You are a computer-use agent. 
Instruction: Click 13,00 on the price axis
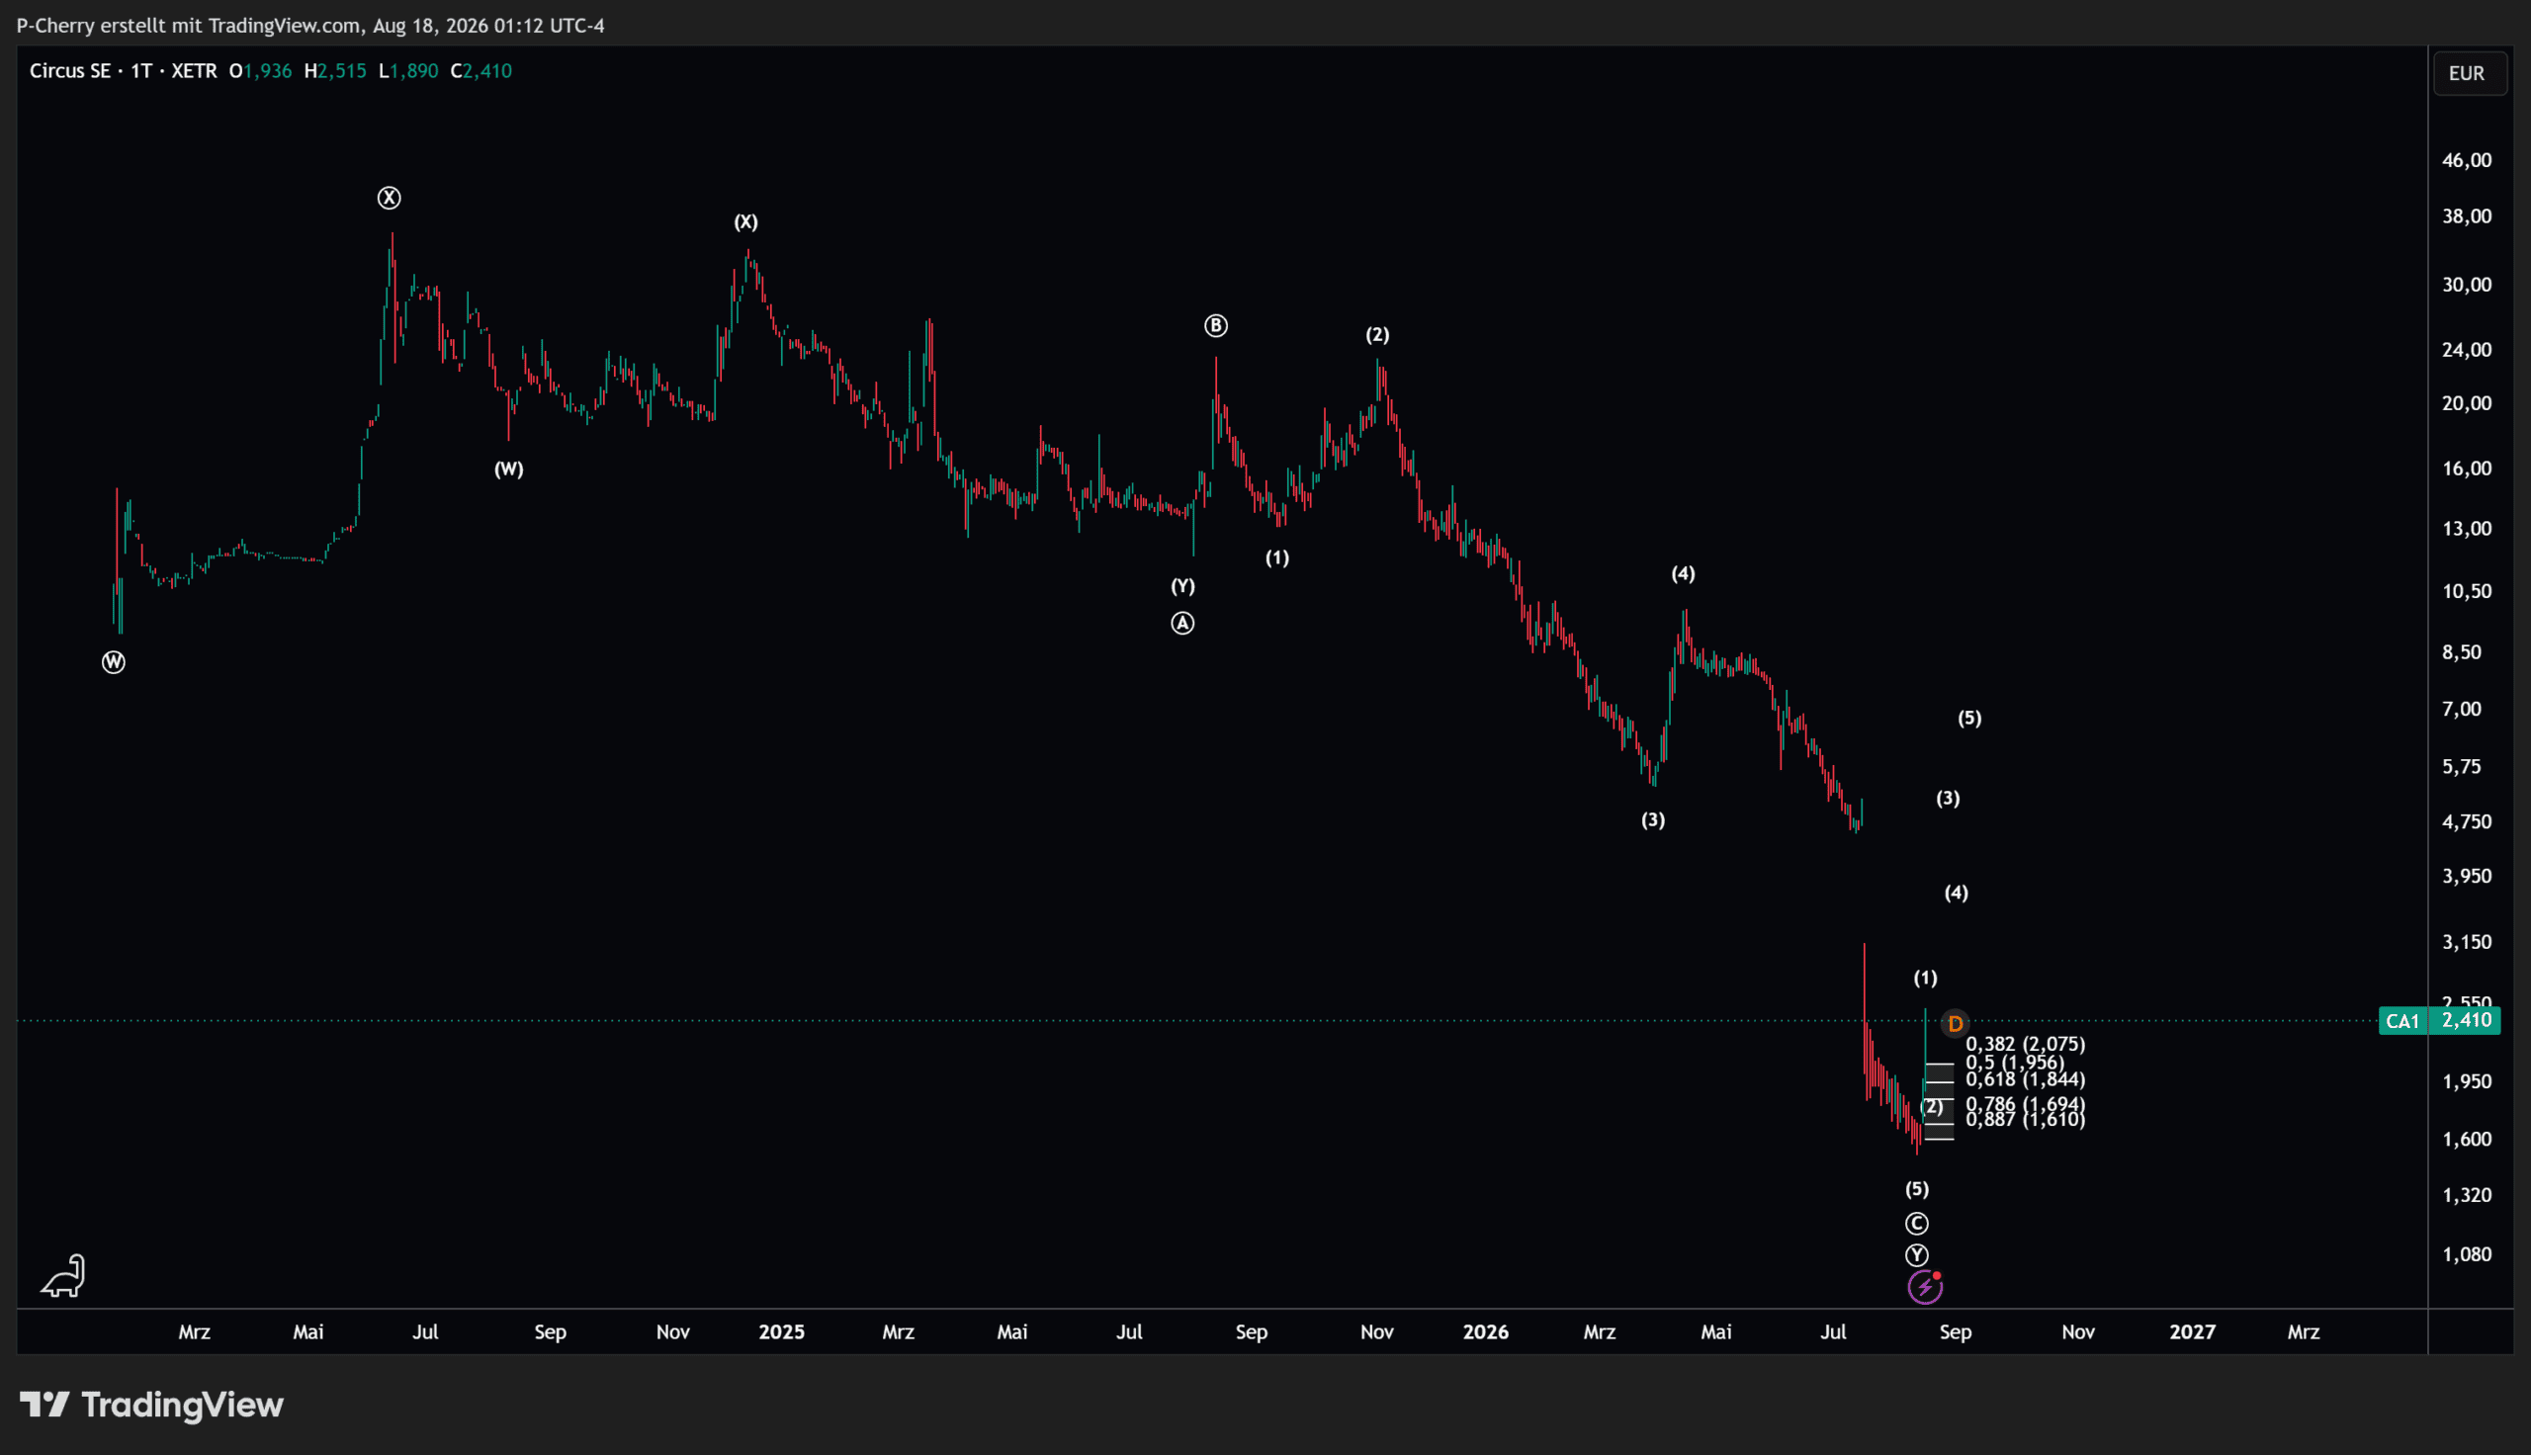(x=2466, y=529)
